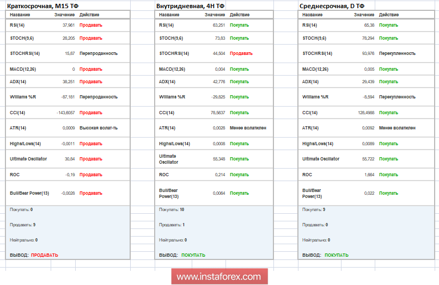Image resolution: width=439 pixels, height=285 pixels.
Task: Click RSI(14) value 37,961 in M15 table
Action: 69,25
